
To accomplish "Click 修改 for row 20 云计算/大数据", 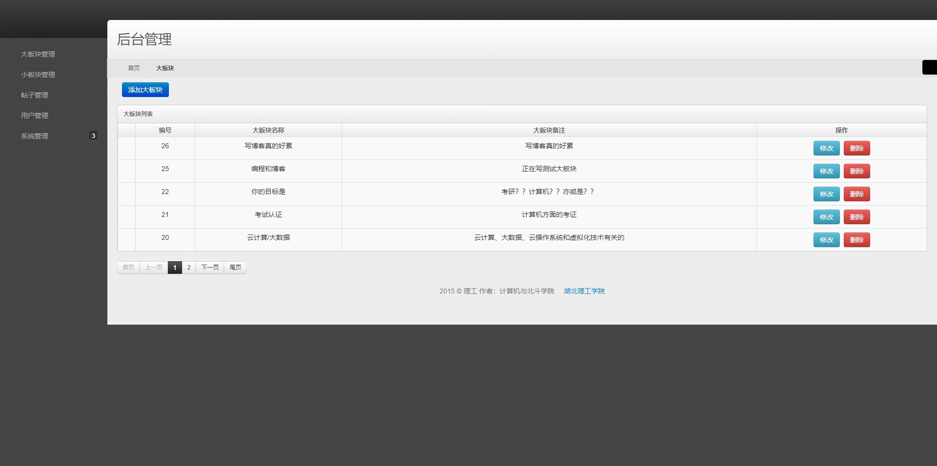I will click(826, 240).
